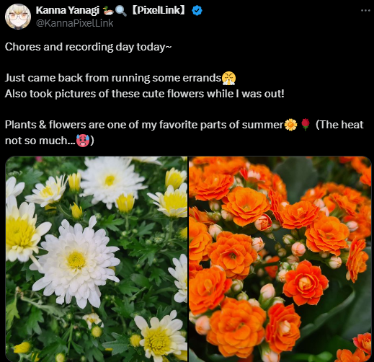Click the 'not so much...' text

[40, 141]
